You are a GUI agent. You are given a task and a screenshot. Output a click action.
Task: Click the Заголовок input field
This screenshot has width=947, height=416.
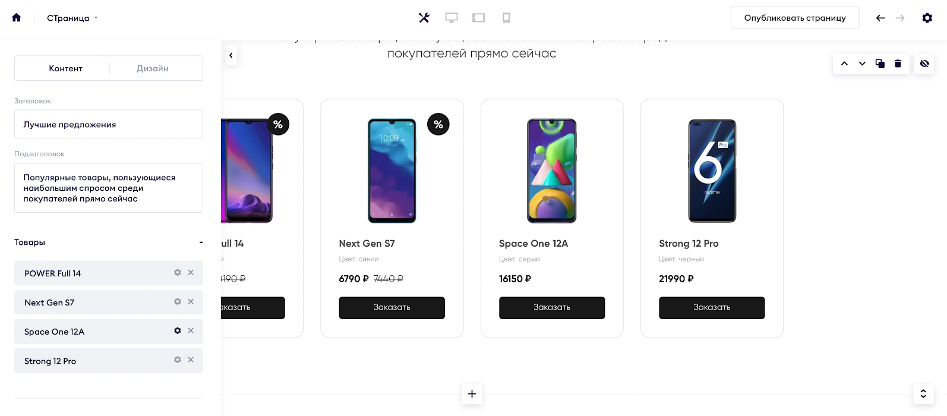click(109, 124)
